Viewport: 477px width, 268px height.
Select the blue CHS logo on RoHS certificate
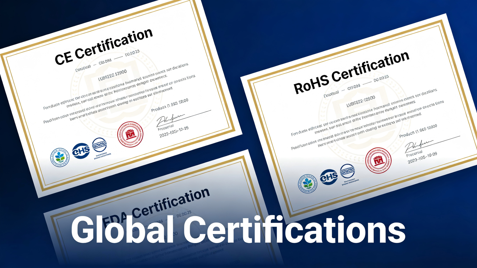[x=329, y=177]
